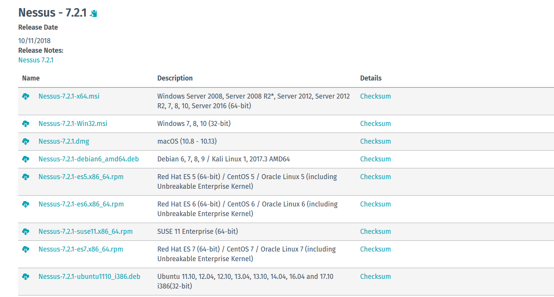Click download cloud icon for suse11.x86_64.rpm package
Screen dimensions: 554x297
click(26, 232)
